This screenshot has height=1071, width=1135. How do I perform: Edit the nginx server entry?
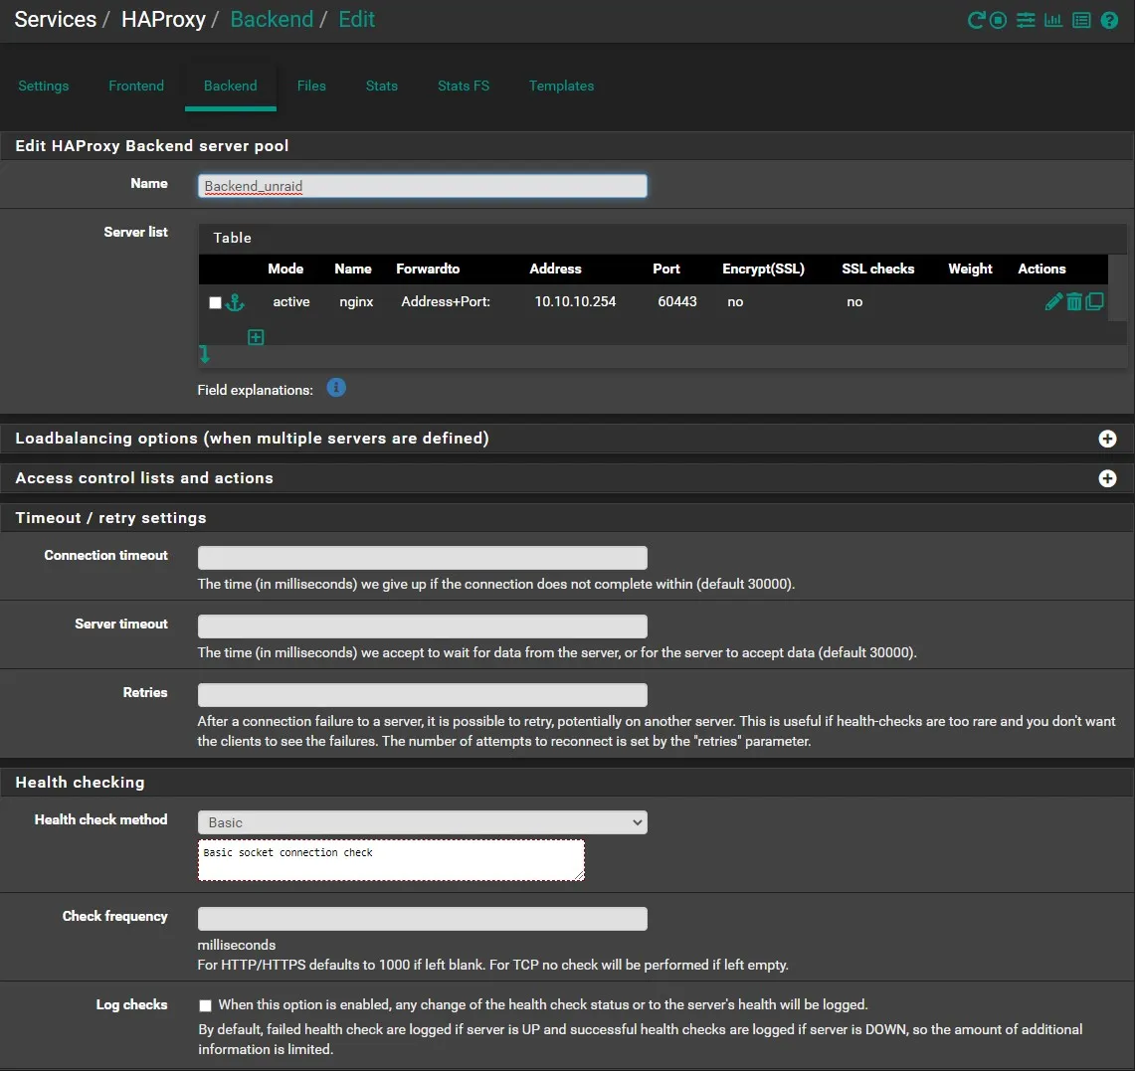(x=1053, y=301)
